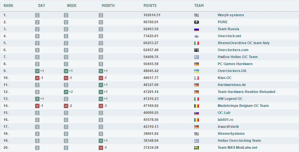Select the points value 102614.51
The image size is (299, 152).
[152, 15]
